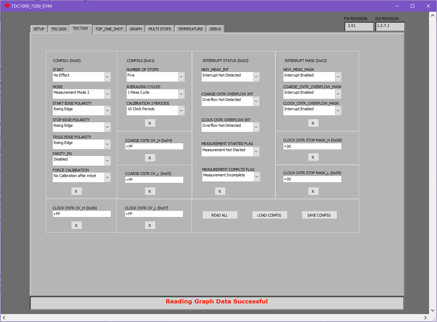Maximize the TDC1000_7200_EVM window
The height and width of the screenshot is (322, 437).
click(412, 6)
